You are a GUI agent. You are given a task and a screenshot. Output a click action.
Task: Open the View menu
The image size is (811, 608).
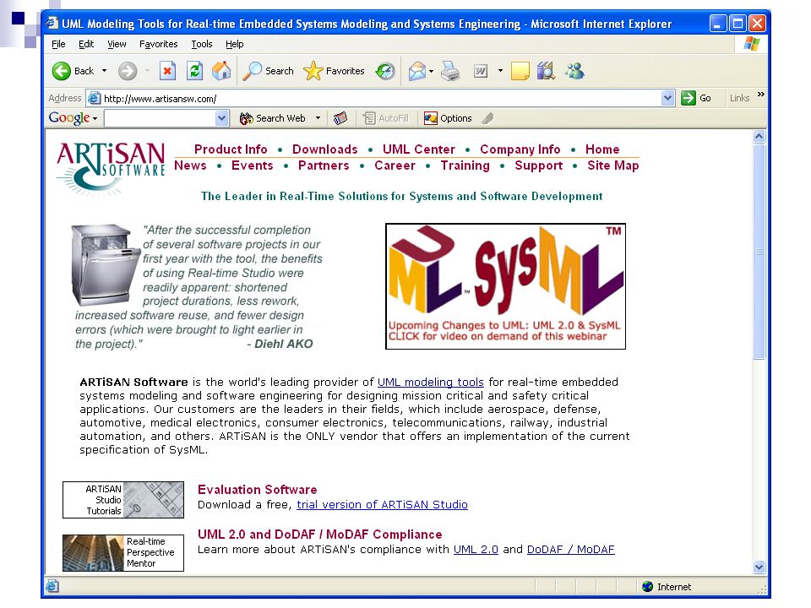tap(117, 44)
